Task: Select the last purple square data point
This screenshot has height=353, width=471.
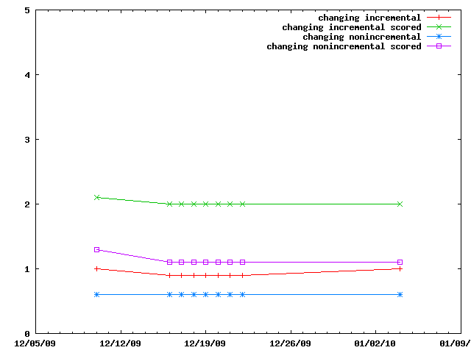Action: [x=400, y=262]
